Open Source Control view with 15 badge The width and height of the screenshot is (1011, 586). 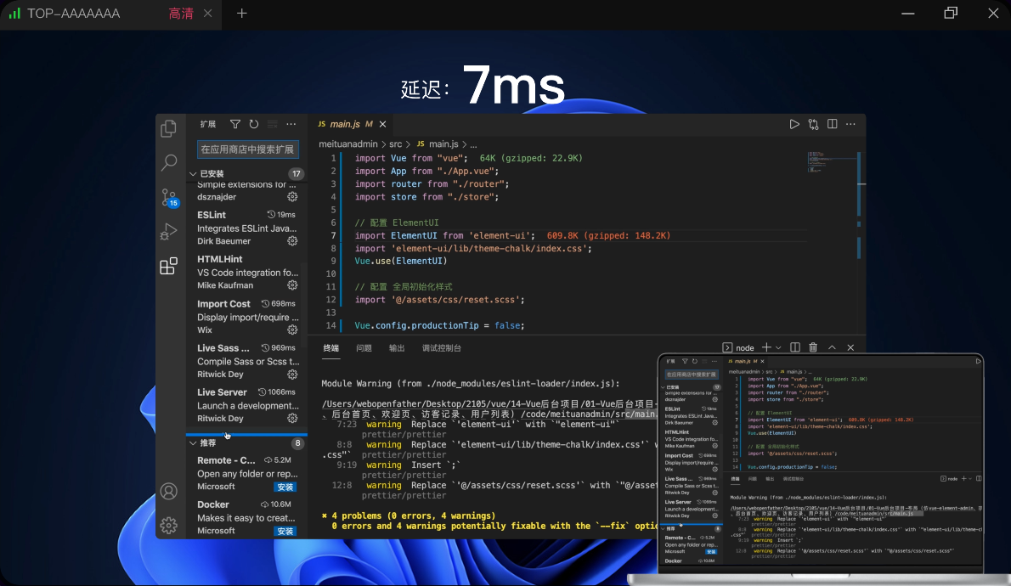[x=169, y=197]
